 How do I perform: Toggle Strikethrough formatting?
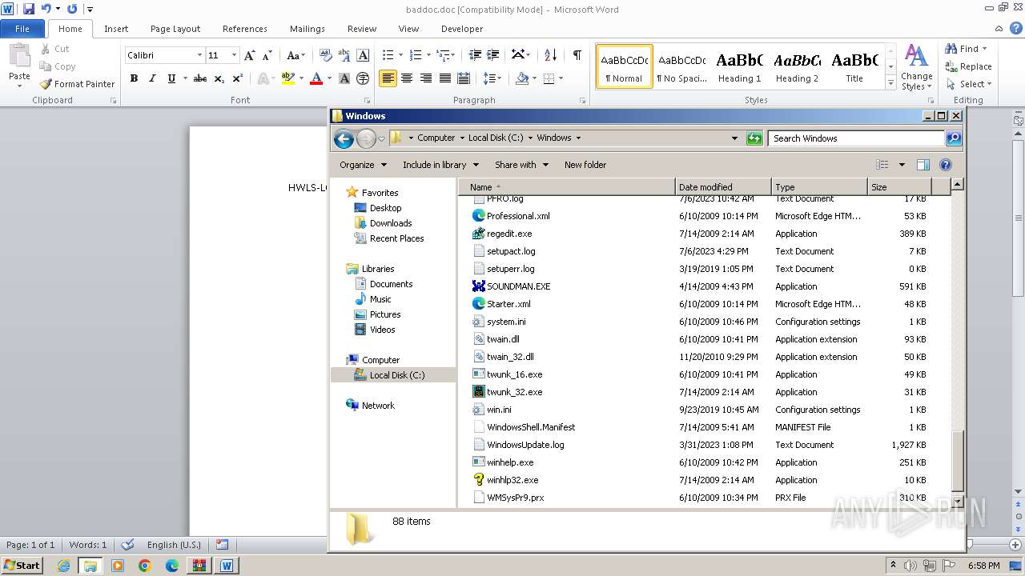point(200,78)
